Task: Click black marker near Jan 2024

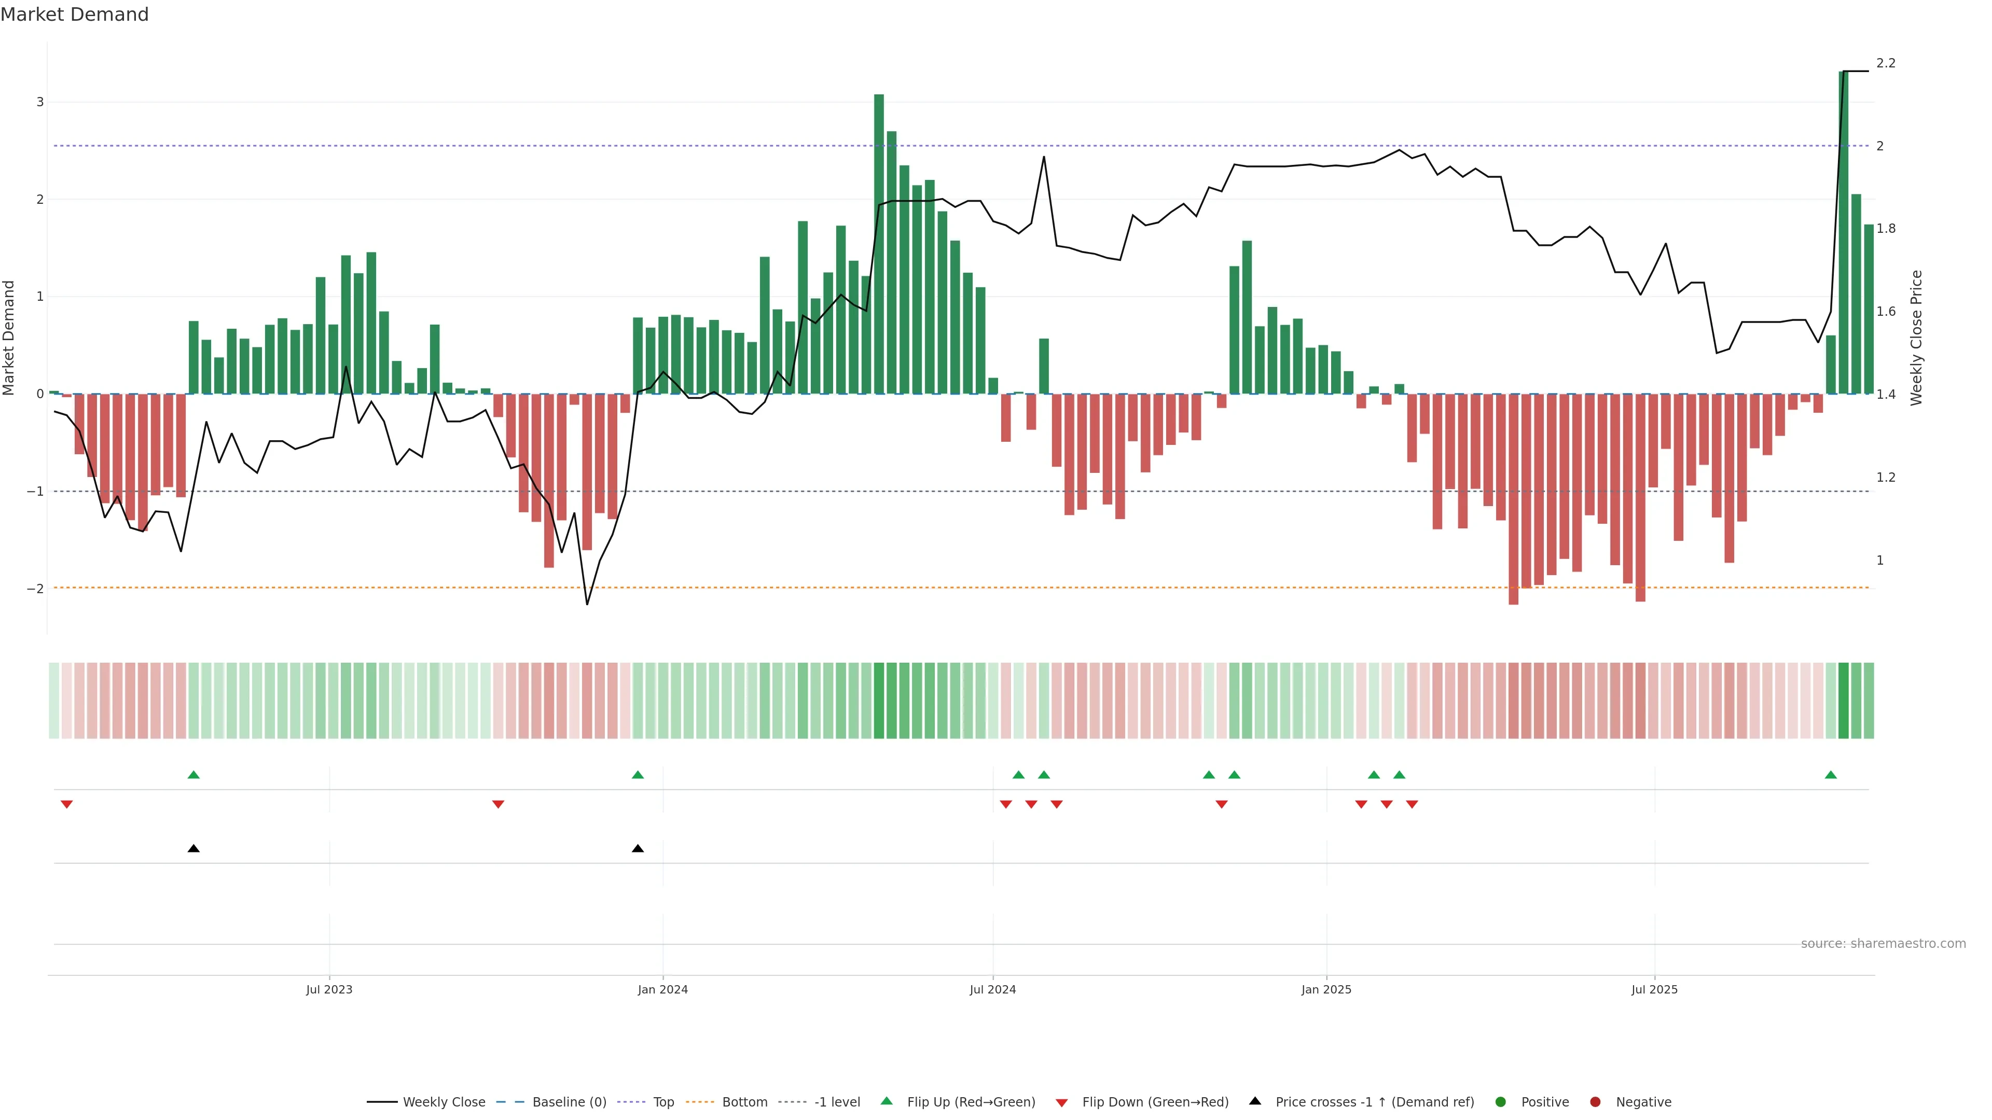Action: click(x=637, y=849)
